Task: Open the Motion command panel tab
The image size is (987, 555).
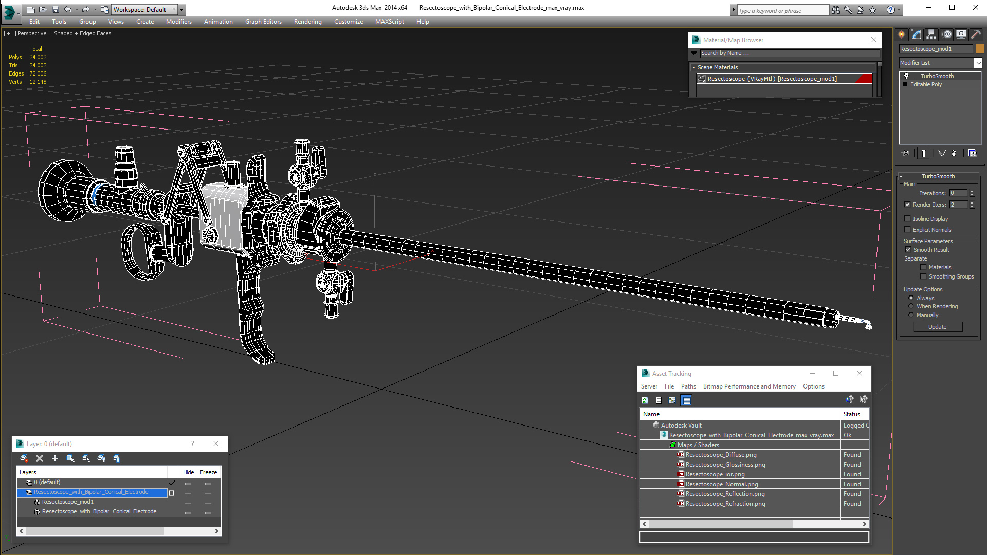Action: coord(947,34)
